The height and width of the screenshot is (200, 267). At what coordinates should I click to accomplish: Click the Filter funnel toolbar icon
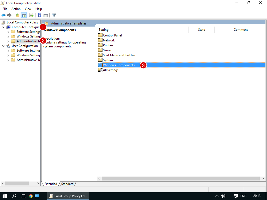pyautogui.click(x=54, y=15)
